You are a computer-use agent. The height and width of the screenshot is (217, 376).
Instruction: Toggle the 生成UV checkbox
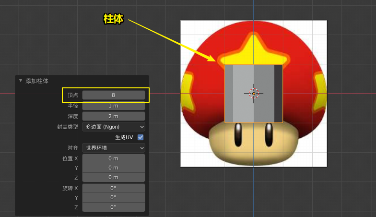[x=141, y=137]
